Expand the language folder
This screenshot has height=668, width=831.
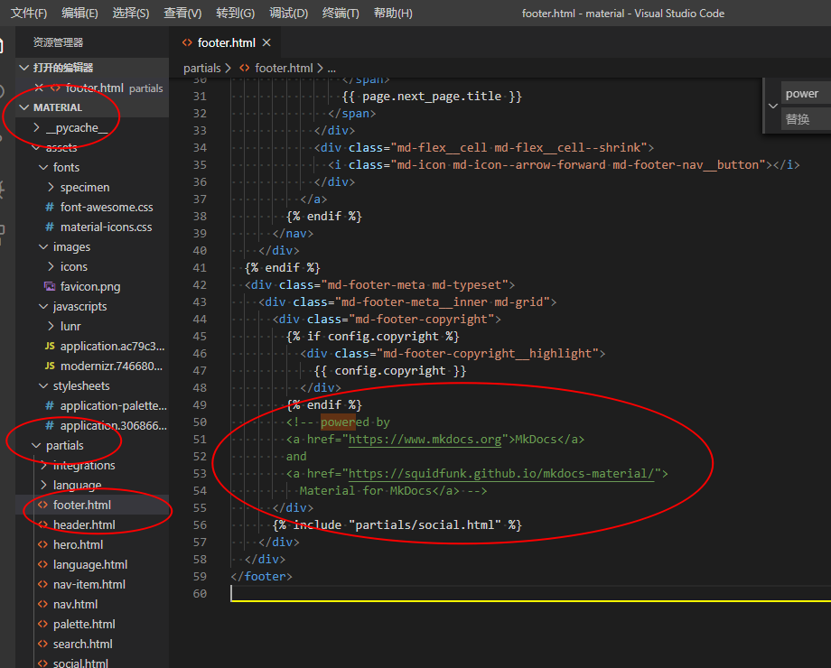(x=43, y=486)
